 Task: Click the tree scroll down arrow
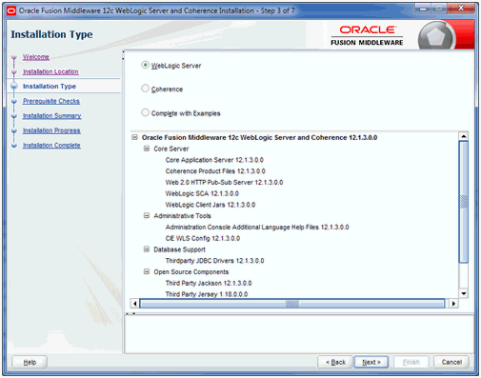(464, 293)
